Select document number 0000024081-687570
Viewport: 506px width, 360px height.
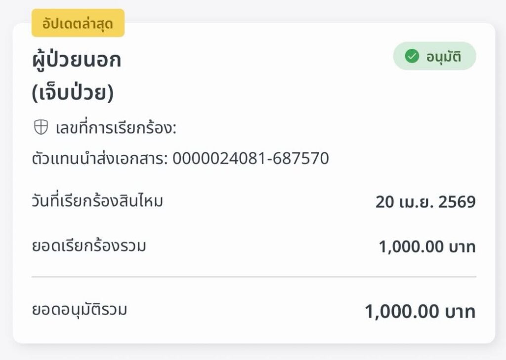pos(251,158)
